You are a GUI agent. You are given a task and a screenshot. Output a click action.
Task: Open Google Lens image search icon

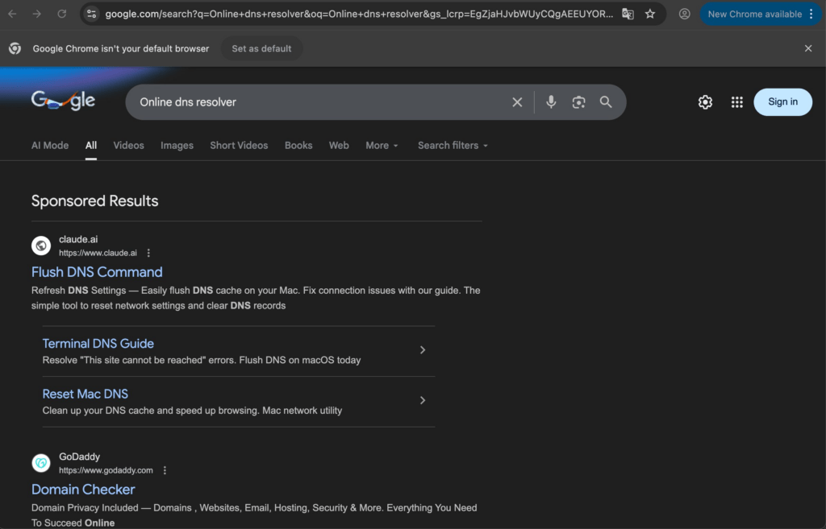578,102
